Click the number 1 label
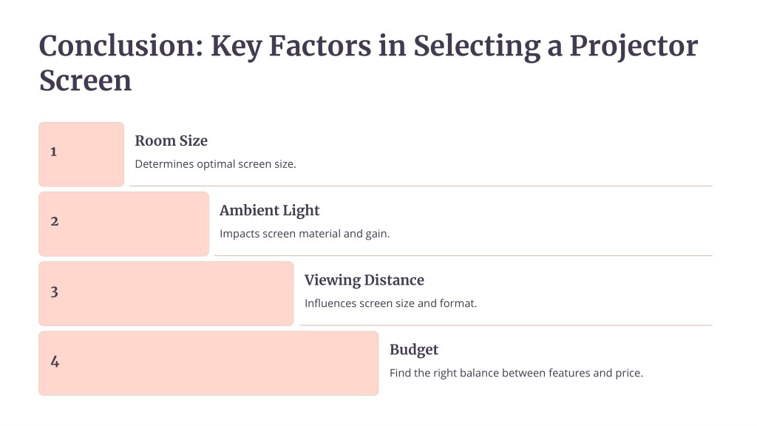Screen dimensions: 757x426 [x=53, y=152]
